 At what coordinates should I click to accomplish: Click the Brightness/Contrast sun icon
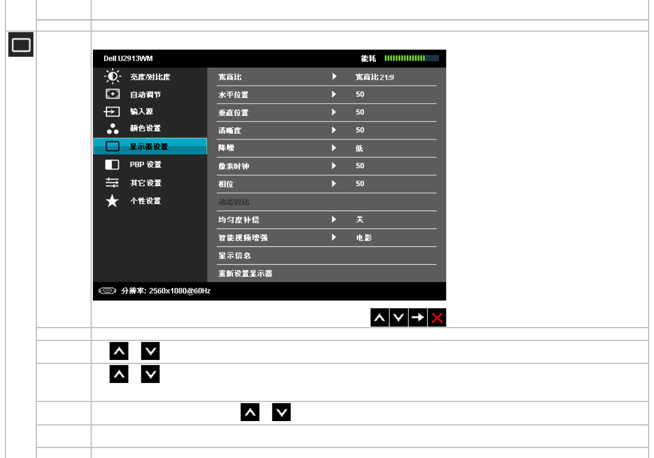tap(112, 76)
